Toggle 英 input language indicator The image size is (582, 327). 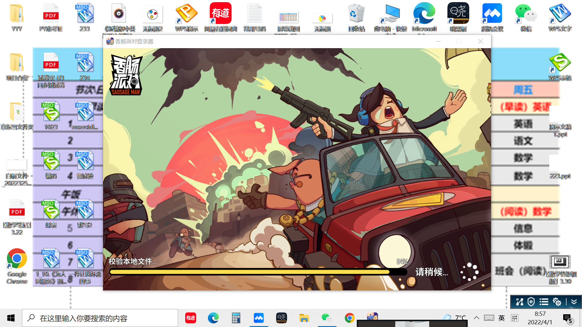pos(502,318)
